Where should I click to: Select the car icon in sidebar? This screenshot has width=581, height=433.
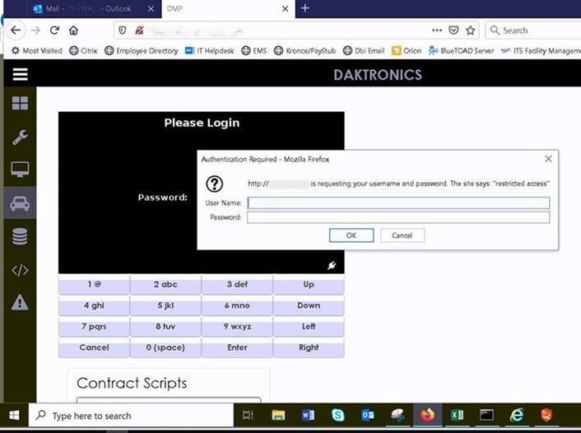click(20, 203)
